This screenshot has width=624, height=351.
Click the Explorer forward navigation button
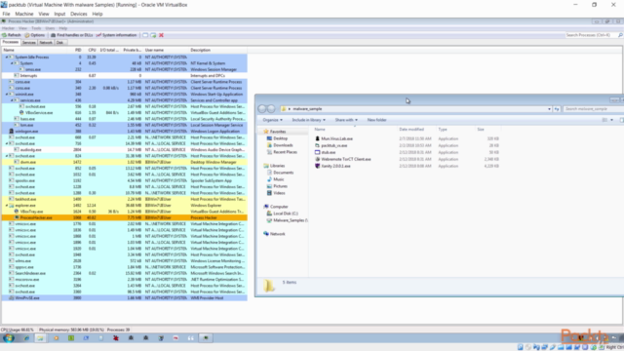click(271, 108)
